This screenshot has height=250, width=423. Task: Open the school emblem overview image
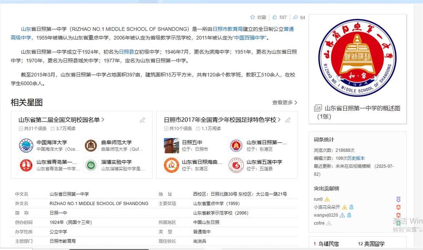[x=358, y=57]
